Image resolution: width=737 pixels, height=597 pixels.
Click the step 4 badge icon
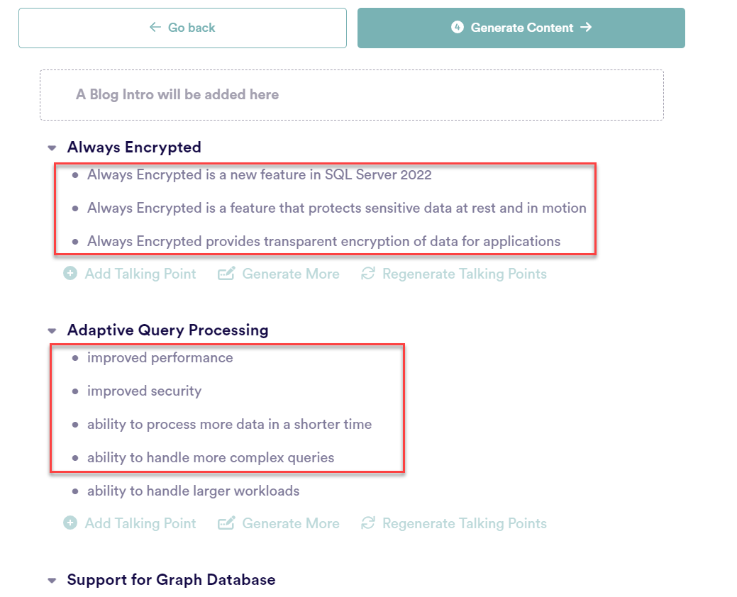458,28
